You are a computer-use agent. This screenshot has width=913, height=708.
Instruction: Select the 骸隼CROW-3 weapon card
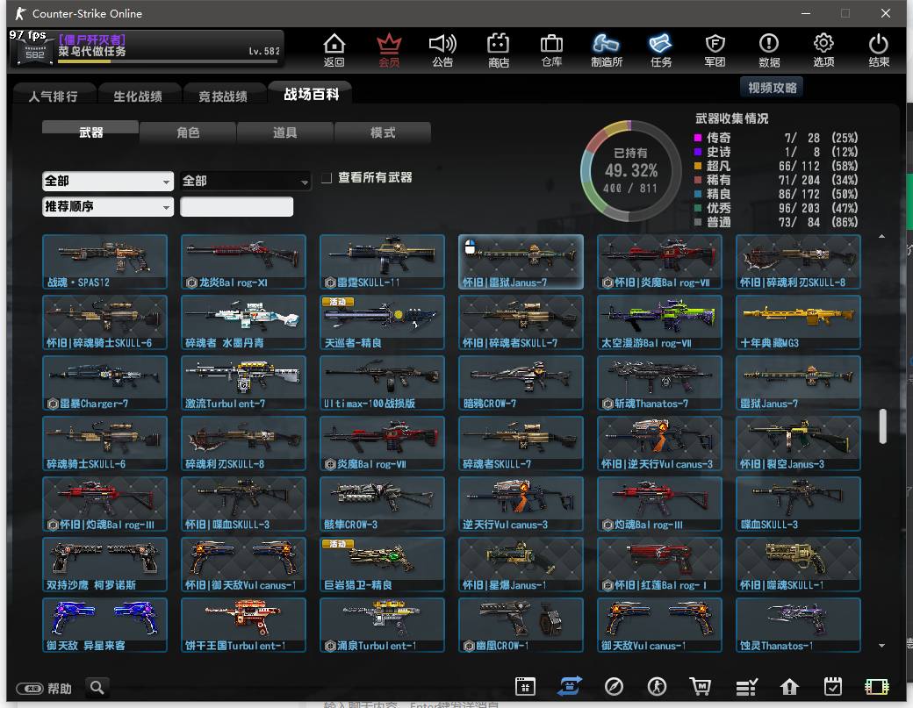click(382, 504)
